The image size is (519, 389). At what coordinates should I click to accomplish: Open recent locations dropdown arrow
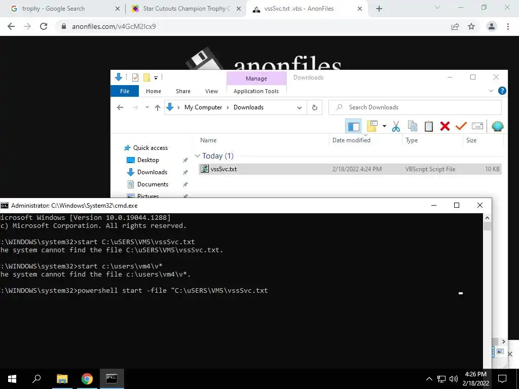click(x=147, y=107)
